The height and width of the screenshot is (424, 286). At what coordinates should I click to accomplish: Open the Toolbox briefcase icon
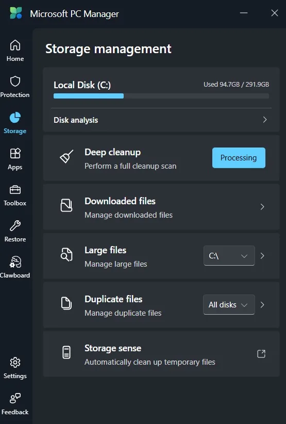click(x=15, y=189)
